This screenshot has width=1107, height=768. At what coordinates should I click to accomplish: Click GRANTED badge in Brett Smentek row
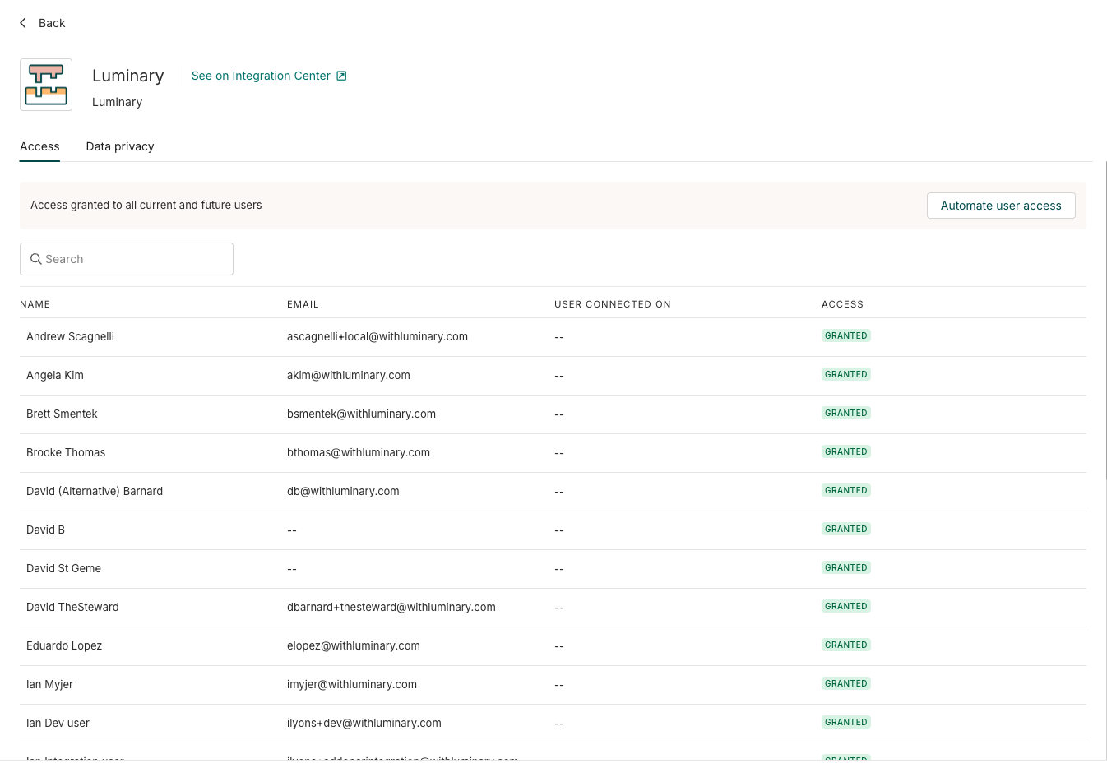click(846, 413)
